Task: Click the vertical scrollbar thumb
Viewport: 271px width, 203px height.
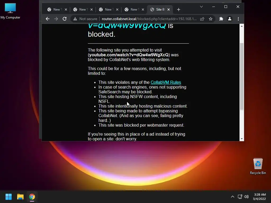Action: pos(242,76)
